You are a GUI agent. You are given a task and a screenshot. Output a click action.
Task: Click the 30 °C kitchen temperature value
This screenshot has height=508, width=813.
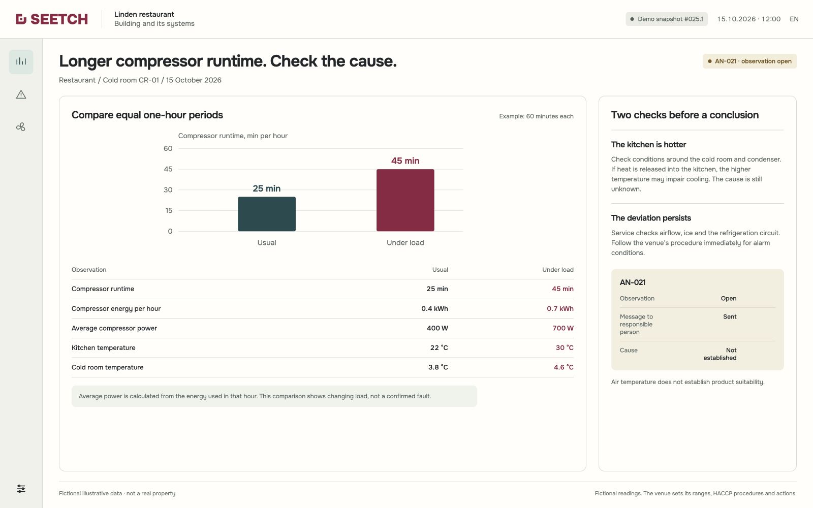[x=565, y=348]
